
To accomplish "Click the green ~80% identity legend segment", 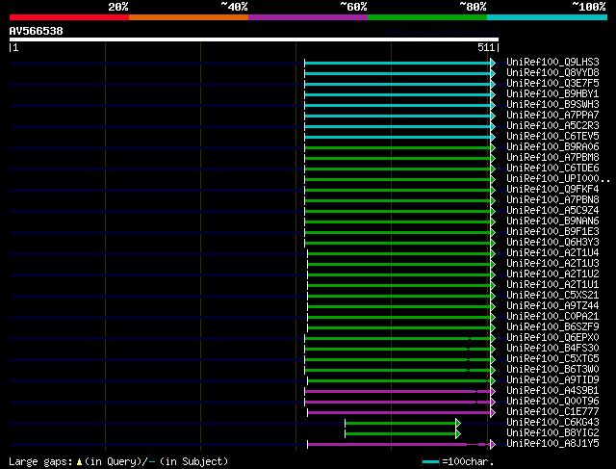I will point(426,17).
